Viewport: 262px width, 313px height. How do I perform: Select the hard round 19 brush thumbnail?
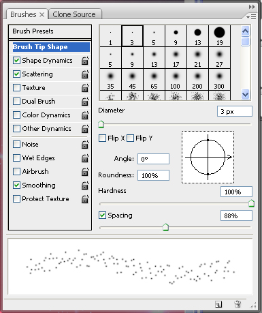[219, 36]
